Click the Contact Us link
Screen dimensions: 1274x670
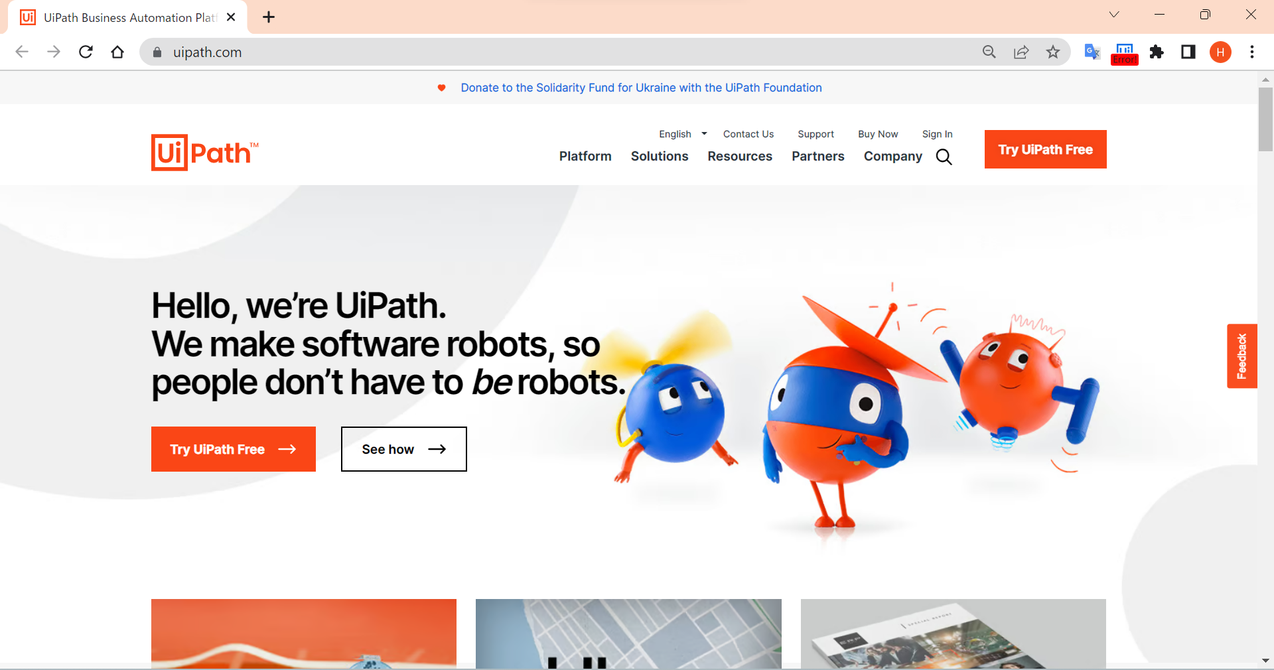pos(748,134)
